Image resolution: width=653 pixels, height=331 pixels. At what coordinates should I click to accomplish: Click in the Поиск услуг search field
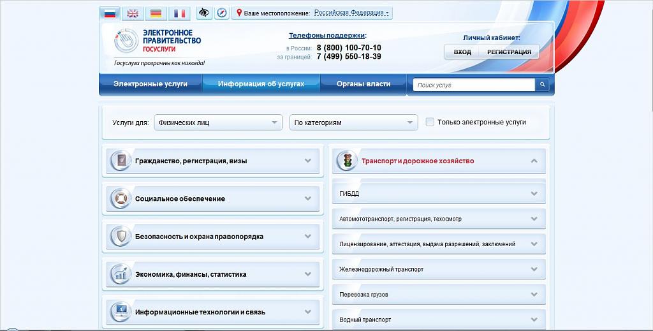(474, 85)
